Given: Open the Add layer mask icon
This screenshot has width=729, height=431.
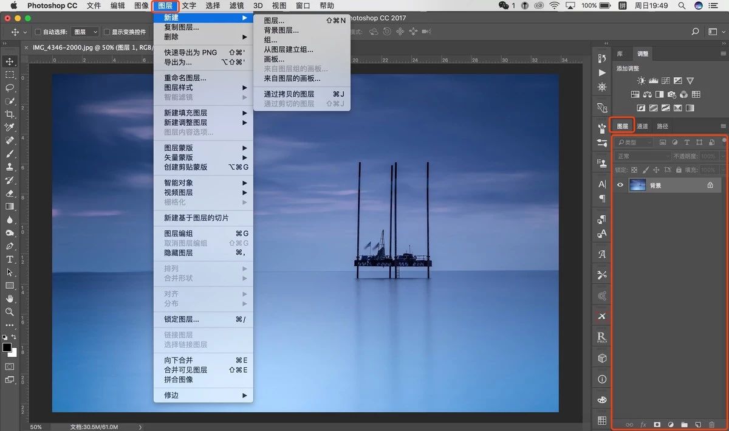Looking at the screenshot, I should (x=657, y=424).
